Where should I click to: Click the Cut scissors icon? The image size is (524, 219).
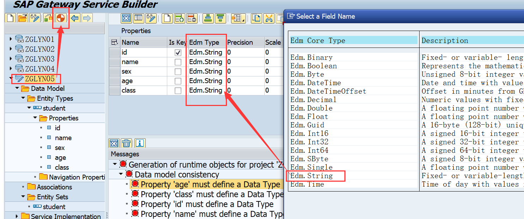click(x=269, y=18)
